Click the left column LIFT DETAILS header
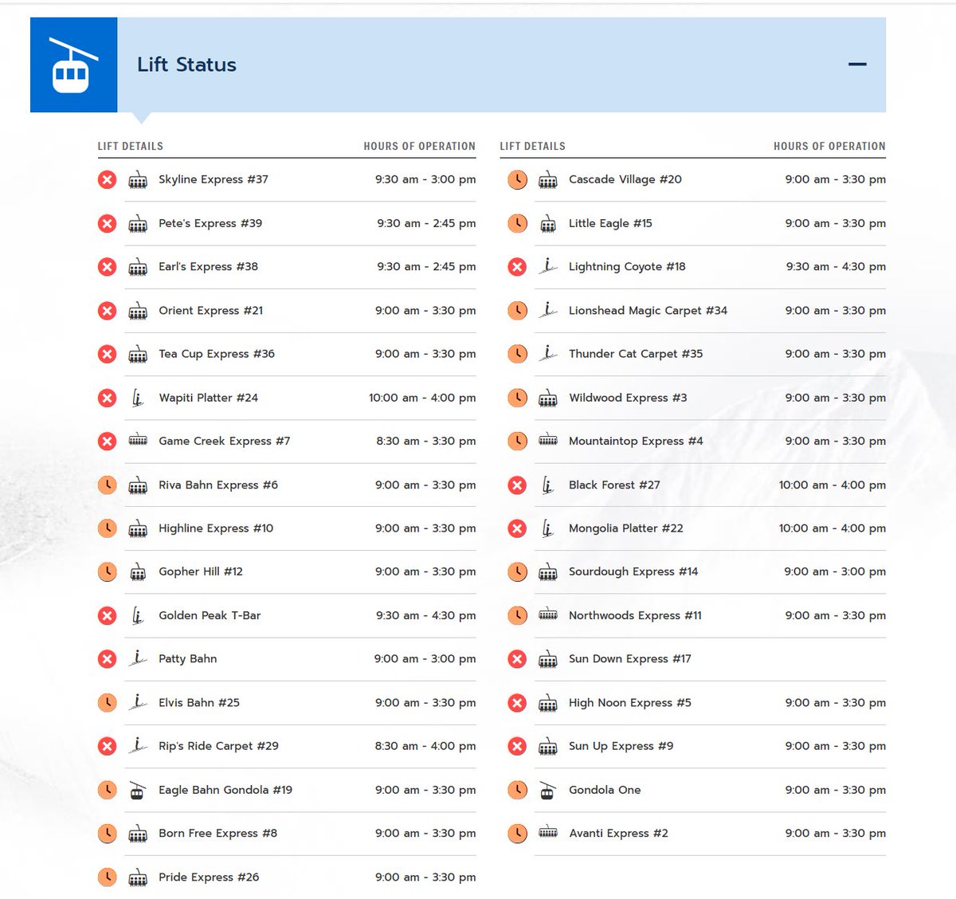This screenshot has width=956, height=899. pyautogui.click(x=131, y=146)
